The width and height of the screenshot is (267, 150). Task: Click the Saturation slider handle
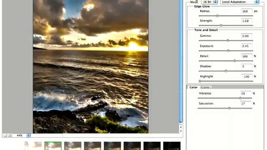229,108
